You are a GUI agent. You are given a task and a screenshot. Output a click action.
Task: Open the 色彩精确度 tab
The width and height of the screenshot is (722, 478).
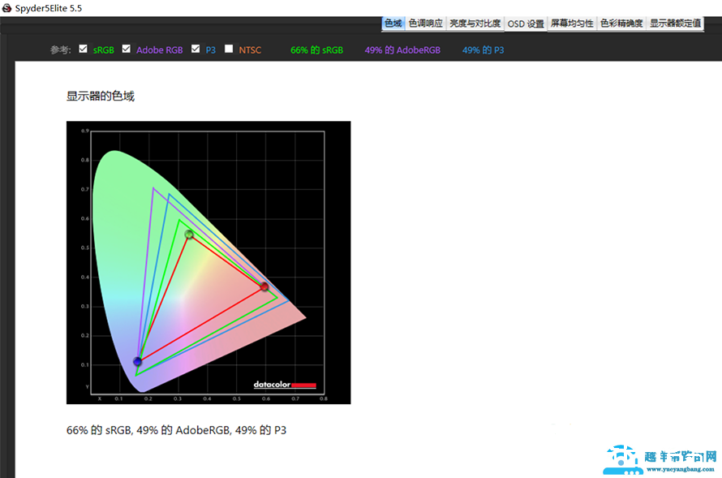(x=621, y=24)
